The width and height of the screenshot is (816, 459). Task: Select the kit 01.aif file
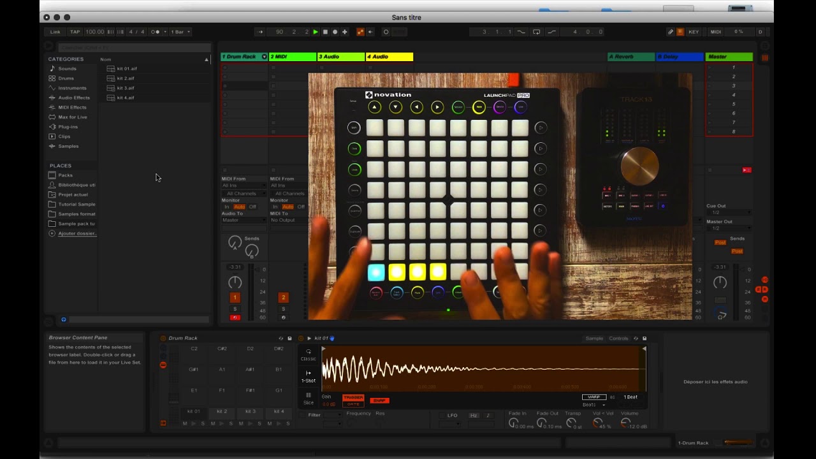[126, 69]
